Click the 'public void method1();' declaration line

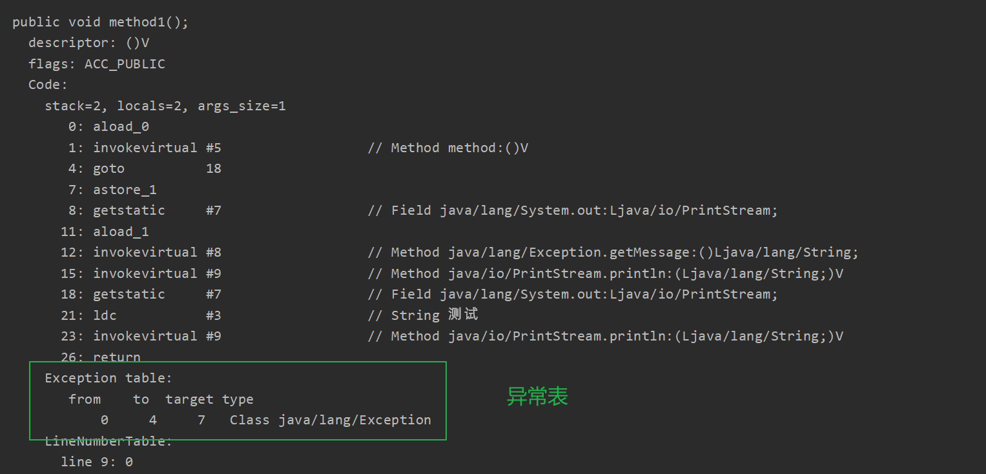point(100,22)
